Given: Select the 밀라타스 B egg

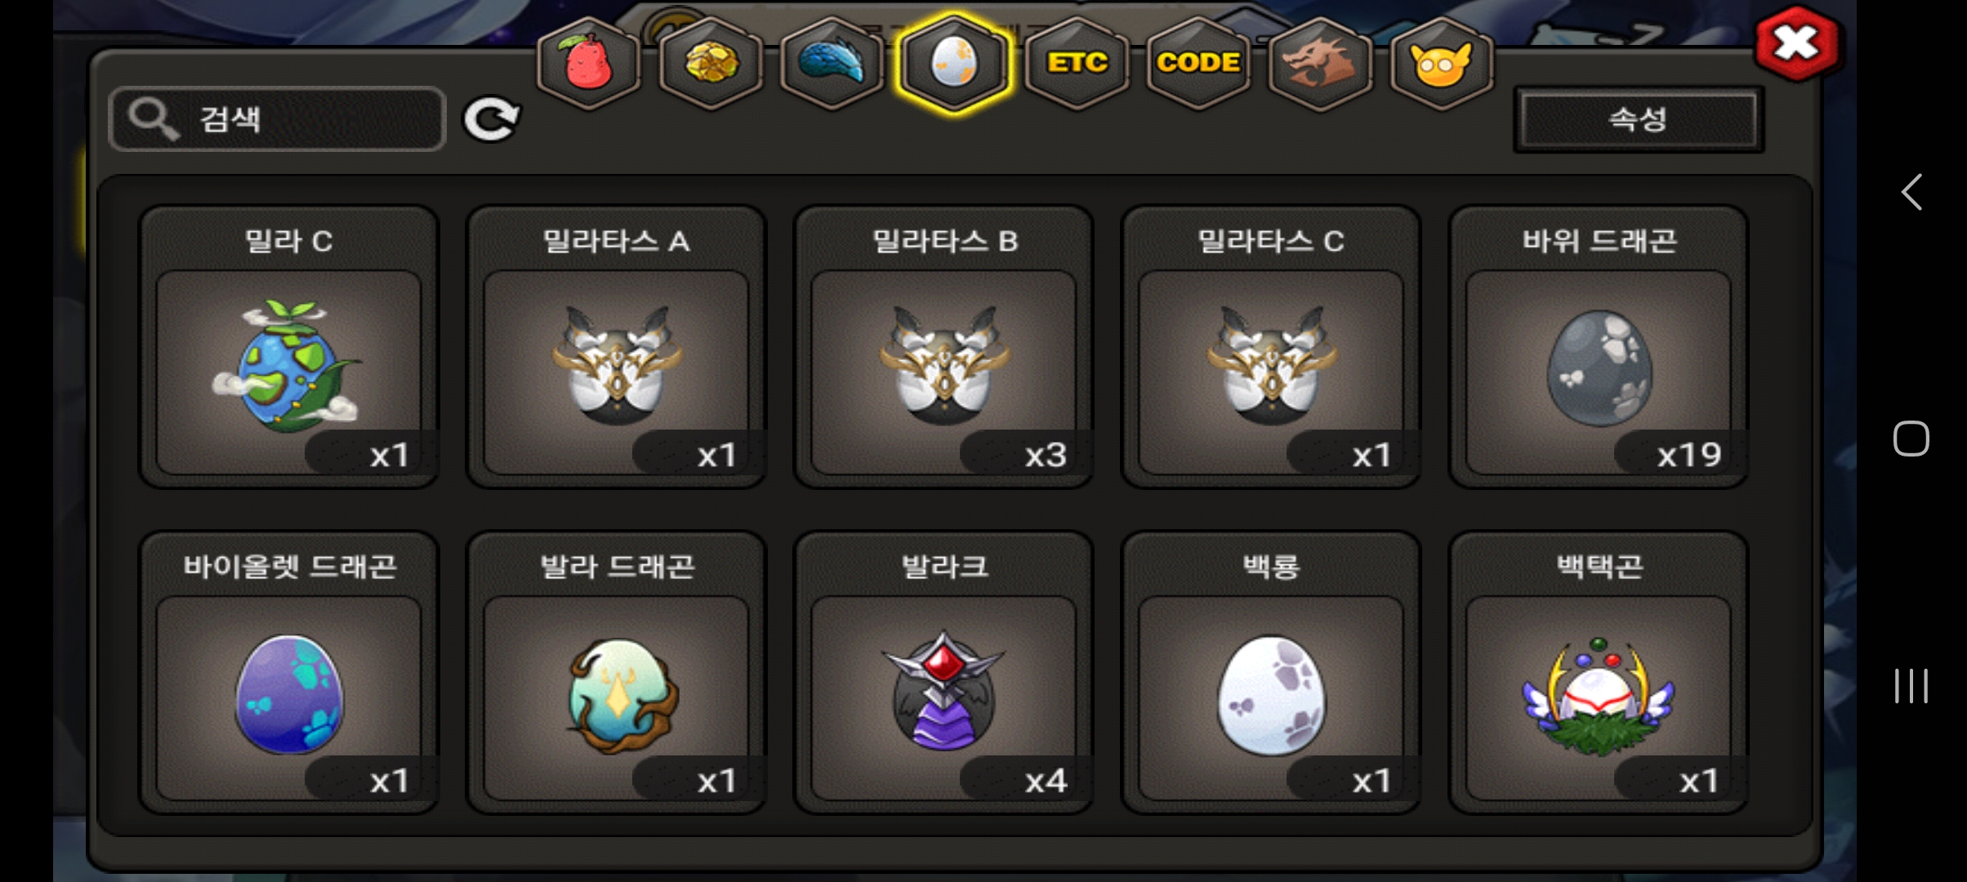Looking at the screenshot, I should [x=943, y=347].
